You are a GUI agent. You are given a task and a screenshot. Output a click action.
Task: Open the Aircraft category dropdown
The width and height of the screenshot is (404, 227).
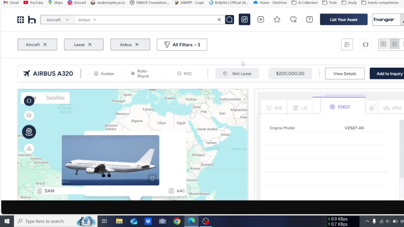[x=58, y=20]
